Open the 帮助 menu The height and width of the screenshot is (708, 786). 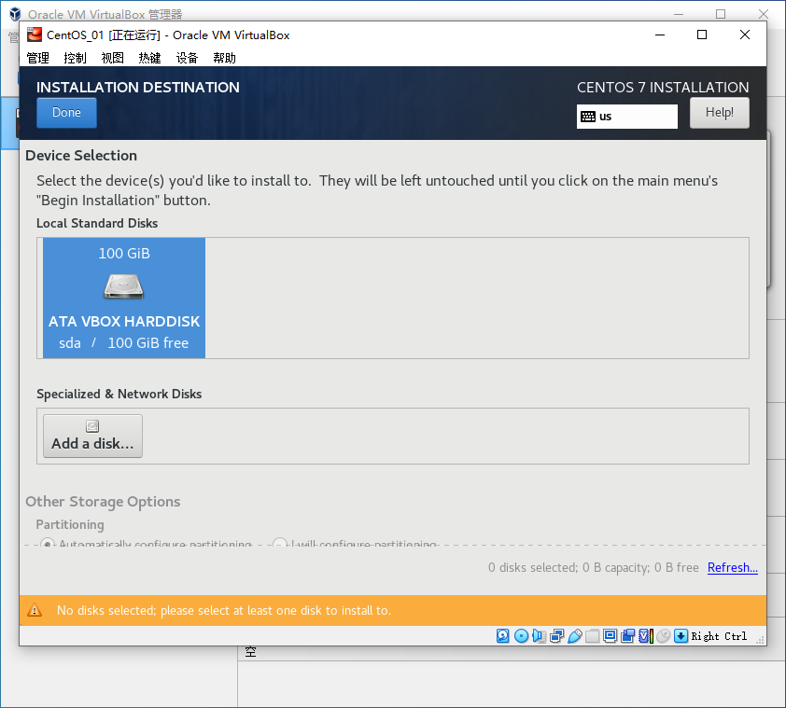tap(224, 58)
